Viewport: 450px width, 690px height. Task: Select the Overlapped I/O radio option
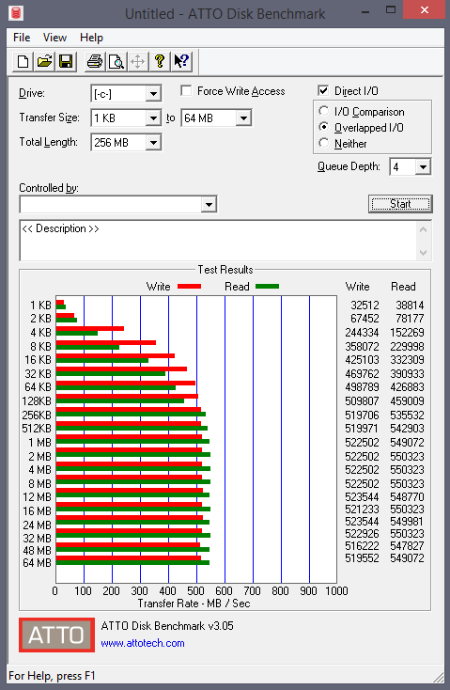click(324, 127)
